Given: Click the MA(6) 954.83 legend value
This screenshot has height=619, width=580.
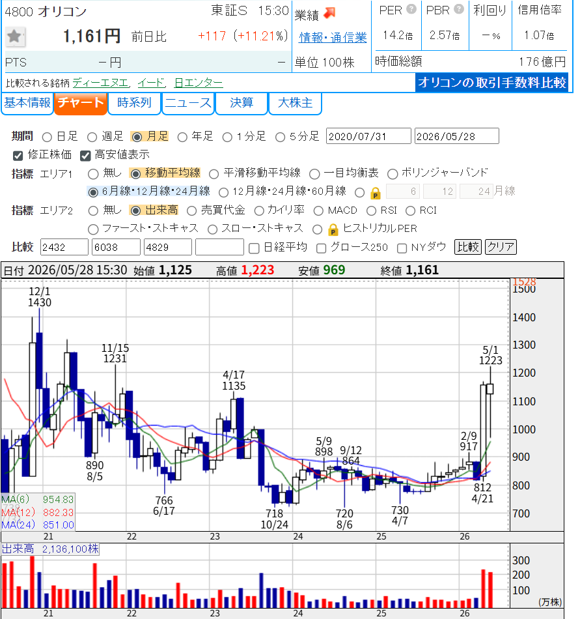Looking at the screenshot, I should click(58, 500).
